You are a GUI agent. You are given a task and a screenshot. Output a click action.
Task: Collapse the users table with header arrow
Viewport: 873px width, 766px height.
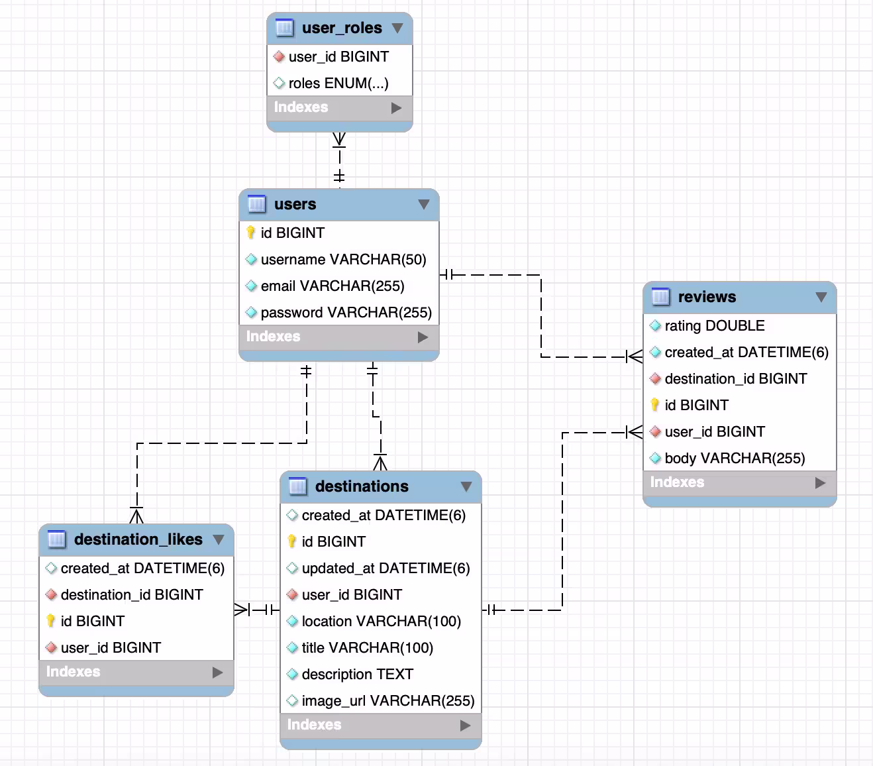(x=424, y=204)
